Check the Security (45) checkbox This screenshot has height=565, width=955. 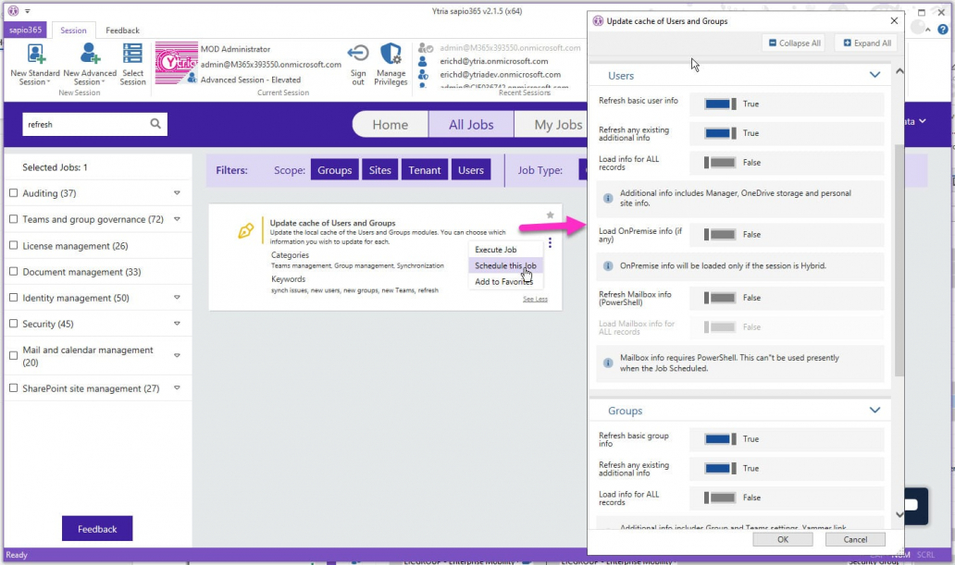(13, 324)
